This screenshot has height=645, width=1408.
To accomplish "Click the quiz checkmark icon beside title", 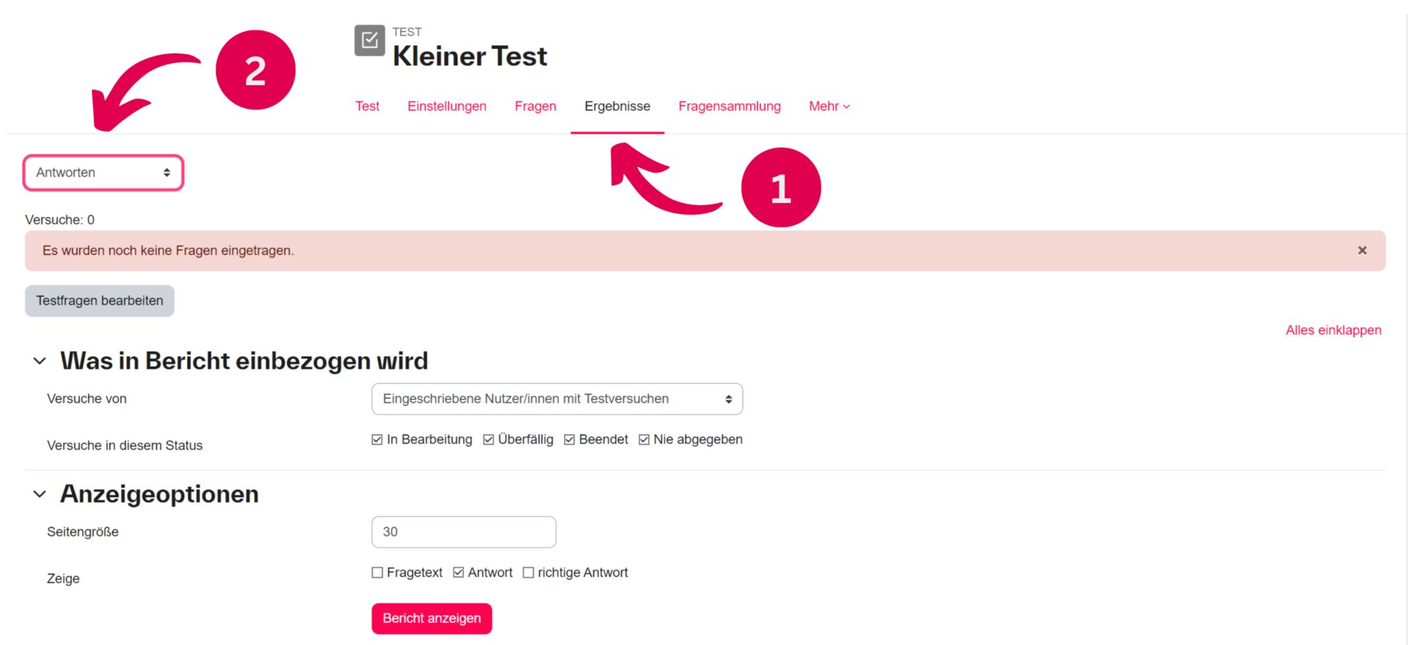I will tap(369, 41).
